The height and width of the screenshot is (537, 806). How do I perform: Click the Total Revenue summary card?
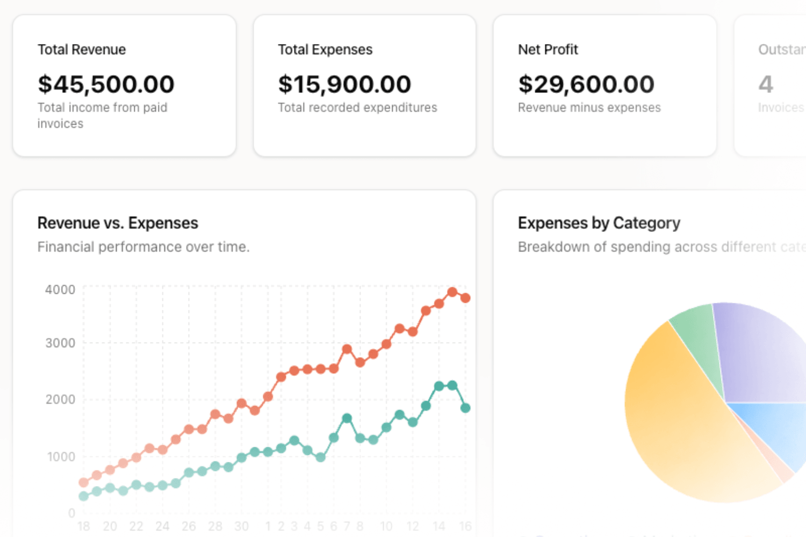pyautogui.click(x=124, y=86)
